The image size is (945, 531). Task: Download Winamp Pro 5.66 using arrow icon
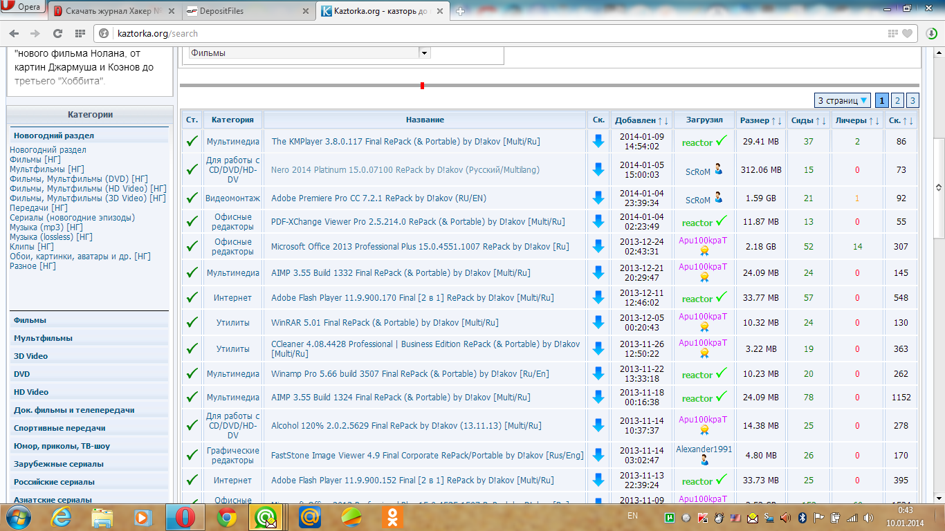pyautogui.click(x=598, y=373)
